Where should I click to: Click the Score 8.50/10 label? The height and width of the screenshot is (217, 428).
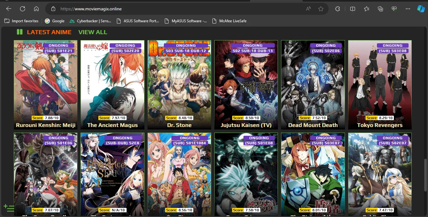[x=246, y=118]
